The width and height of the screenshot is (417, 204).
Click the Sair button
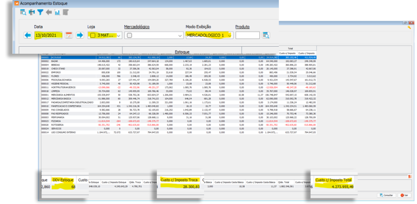pyautogui.click(x=404, y=195)
